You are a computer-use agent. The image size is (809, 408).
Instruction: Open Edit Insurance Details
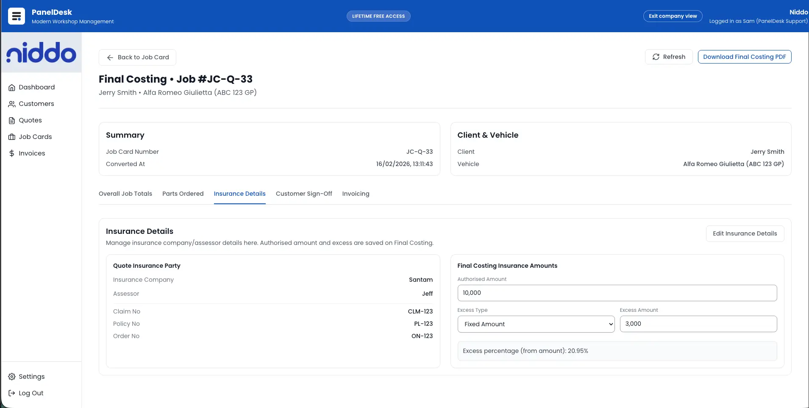pyautogui.click(x=745, y=233)
